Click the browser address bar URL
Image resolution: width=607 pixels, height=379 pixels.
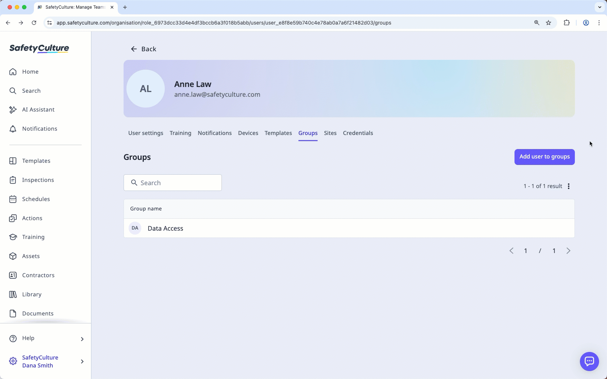point(224,23)
